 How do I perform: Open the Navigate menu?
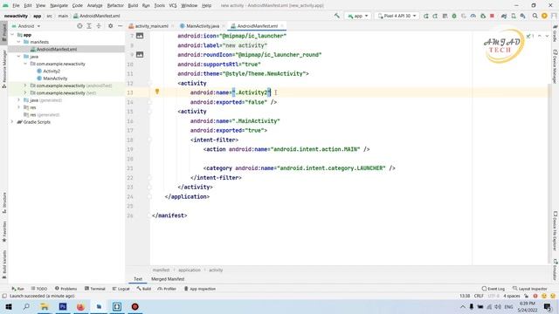pyautogui.click(x=59, y=5)
